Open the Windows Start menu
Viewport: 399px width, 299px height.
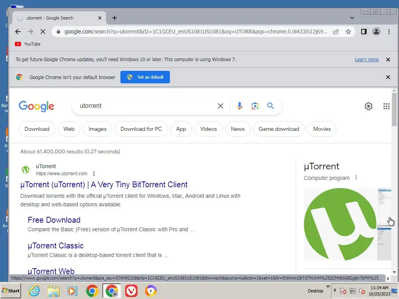11,290
